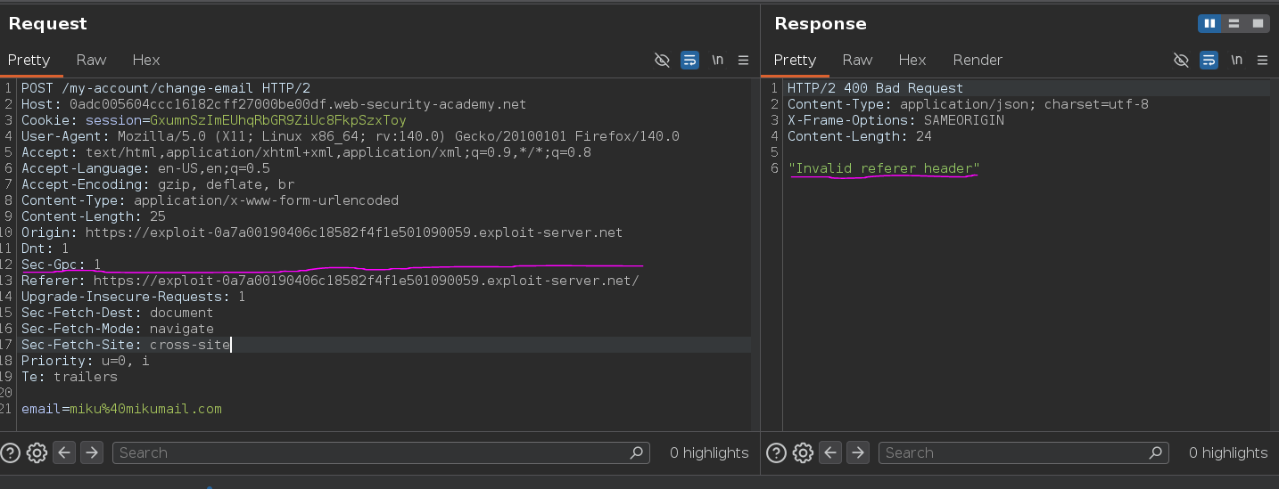The width and height of the screenshot is (1279, 489).
Task: Select side-by-side split layout icon
Action: pyautogui.click(x=1209, y=23)
